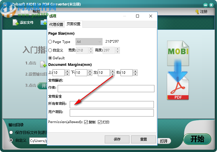Image resolution: width=217 pixels, height=152 pixels.
Task: Click the 右 right margin input field
Action: 127,73
